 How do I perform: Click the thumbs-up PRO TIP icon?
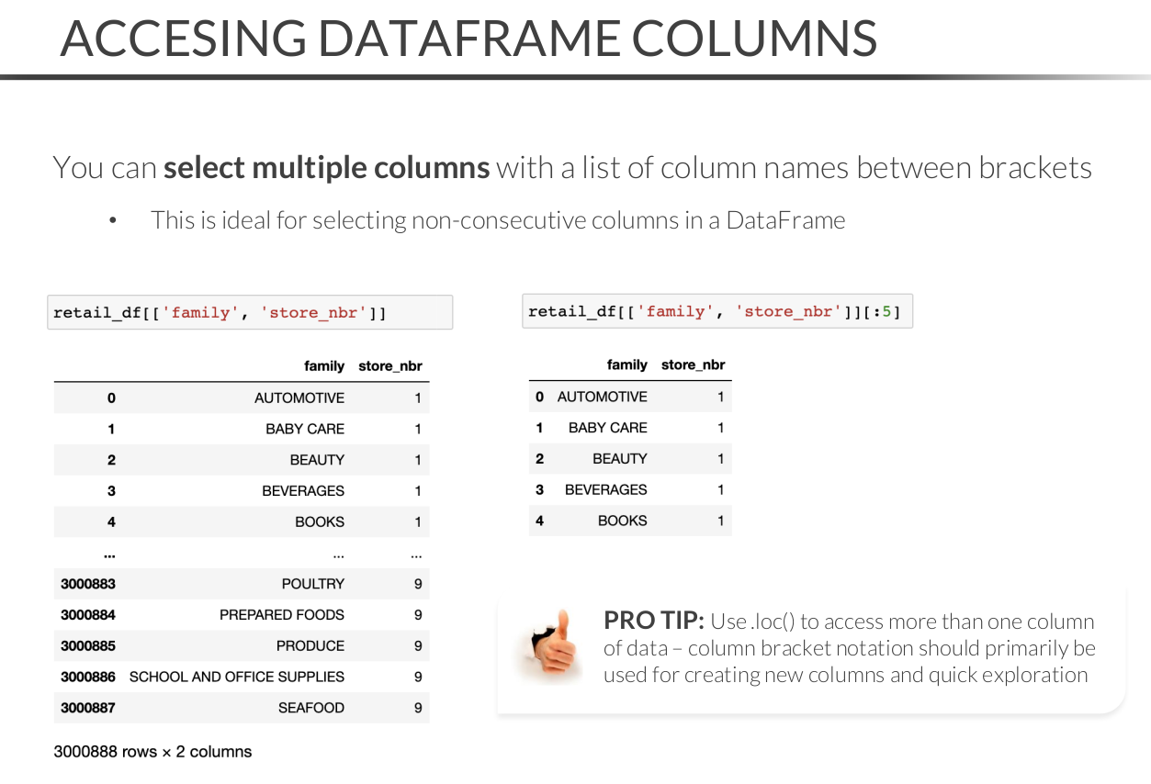[548, 648]
